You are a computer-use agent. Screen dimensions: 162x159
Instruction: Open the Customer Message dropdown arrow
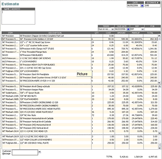click(40, 152)
